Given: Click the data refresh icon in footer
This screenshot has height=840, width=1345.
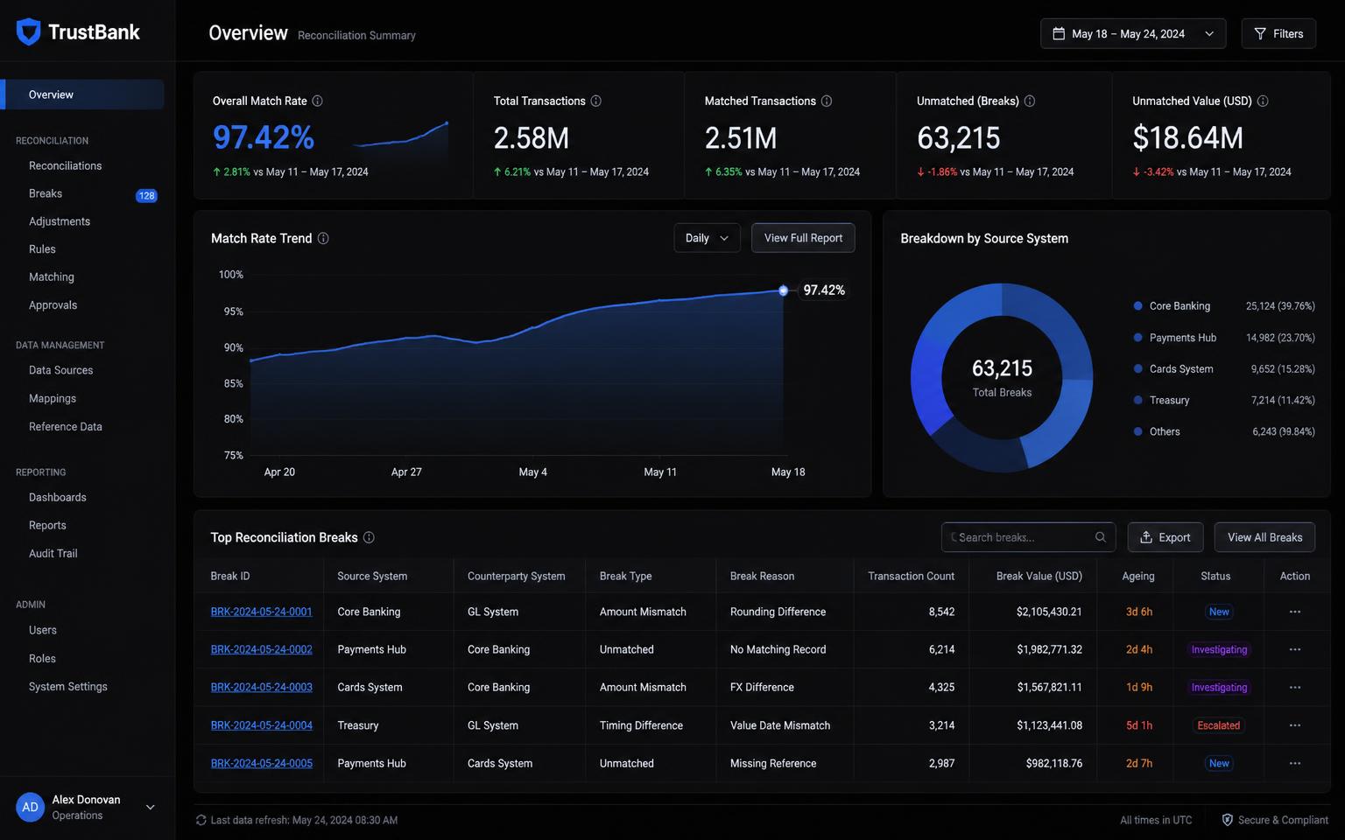Looking at the screenshot, I should point(201,820).
